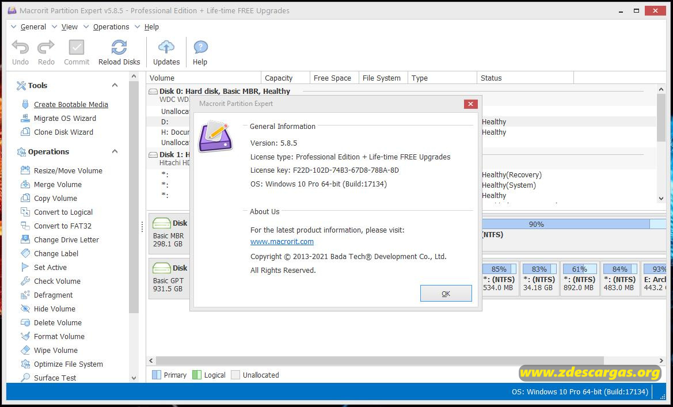The image size is (673, 407).
Task: Click the Clone Disk Wizard icon
Action: click(x=26, y=132)
